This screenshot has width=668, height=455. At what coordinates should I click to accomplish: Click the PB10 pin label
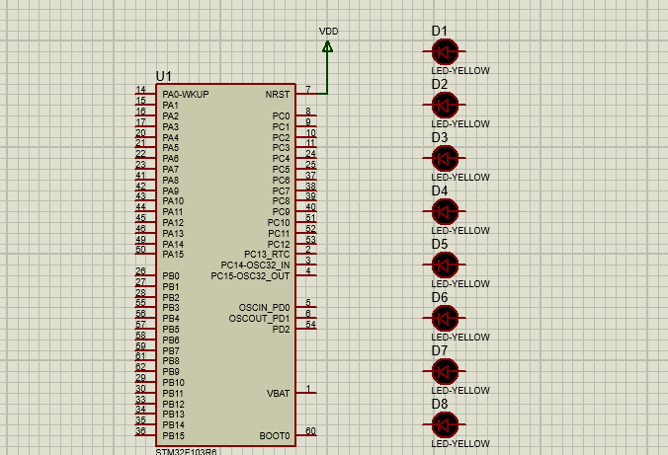pos(173,383)
